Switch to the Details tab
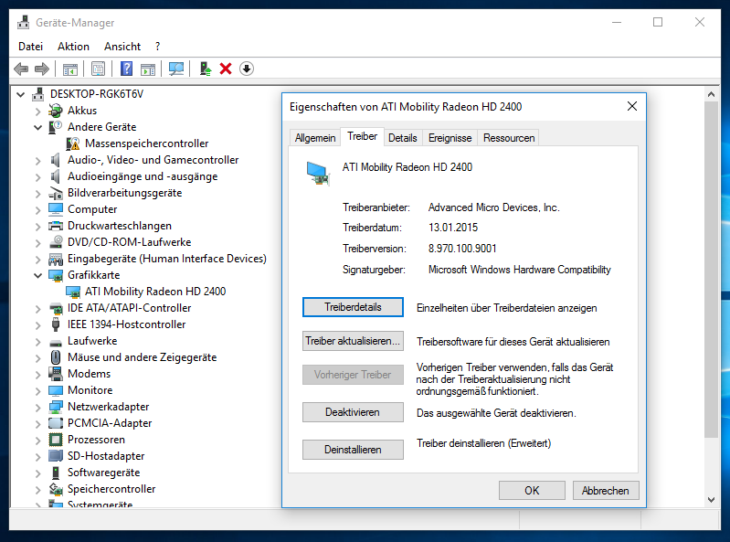Screen dimensions: 730x542 point(403,138)
